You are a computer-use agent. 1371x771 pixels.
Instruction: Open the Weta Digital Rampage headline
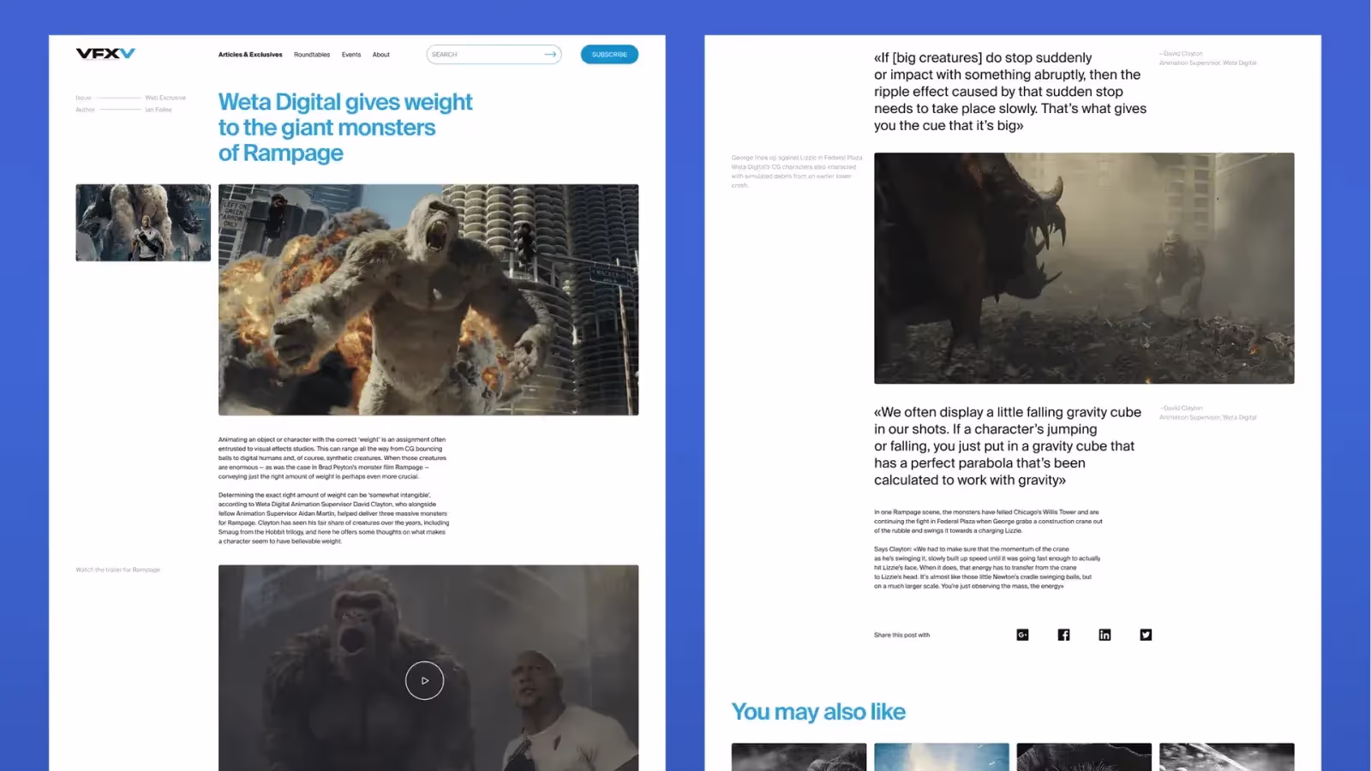[344, 127]
